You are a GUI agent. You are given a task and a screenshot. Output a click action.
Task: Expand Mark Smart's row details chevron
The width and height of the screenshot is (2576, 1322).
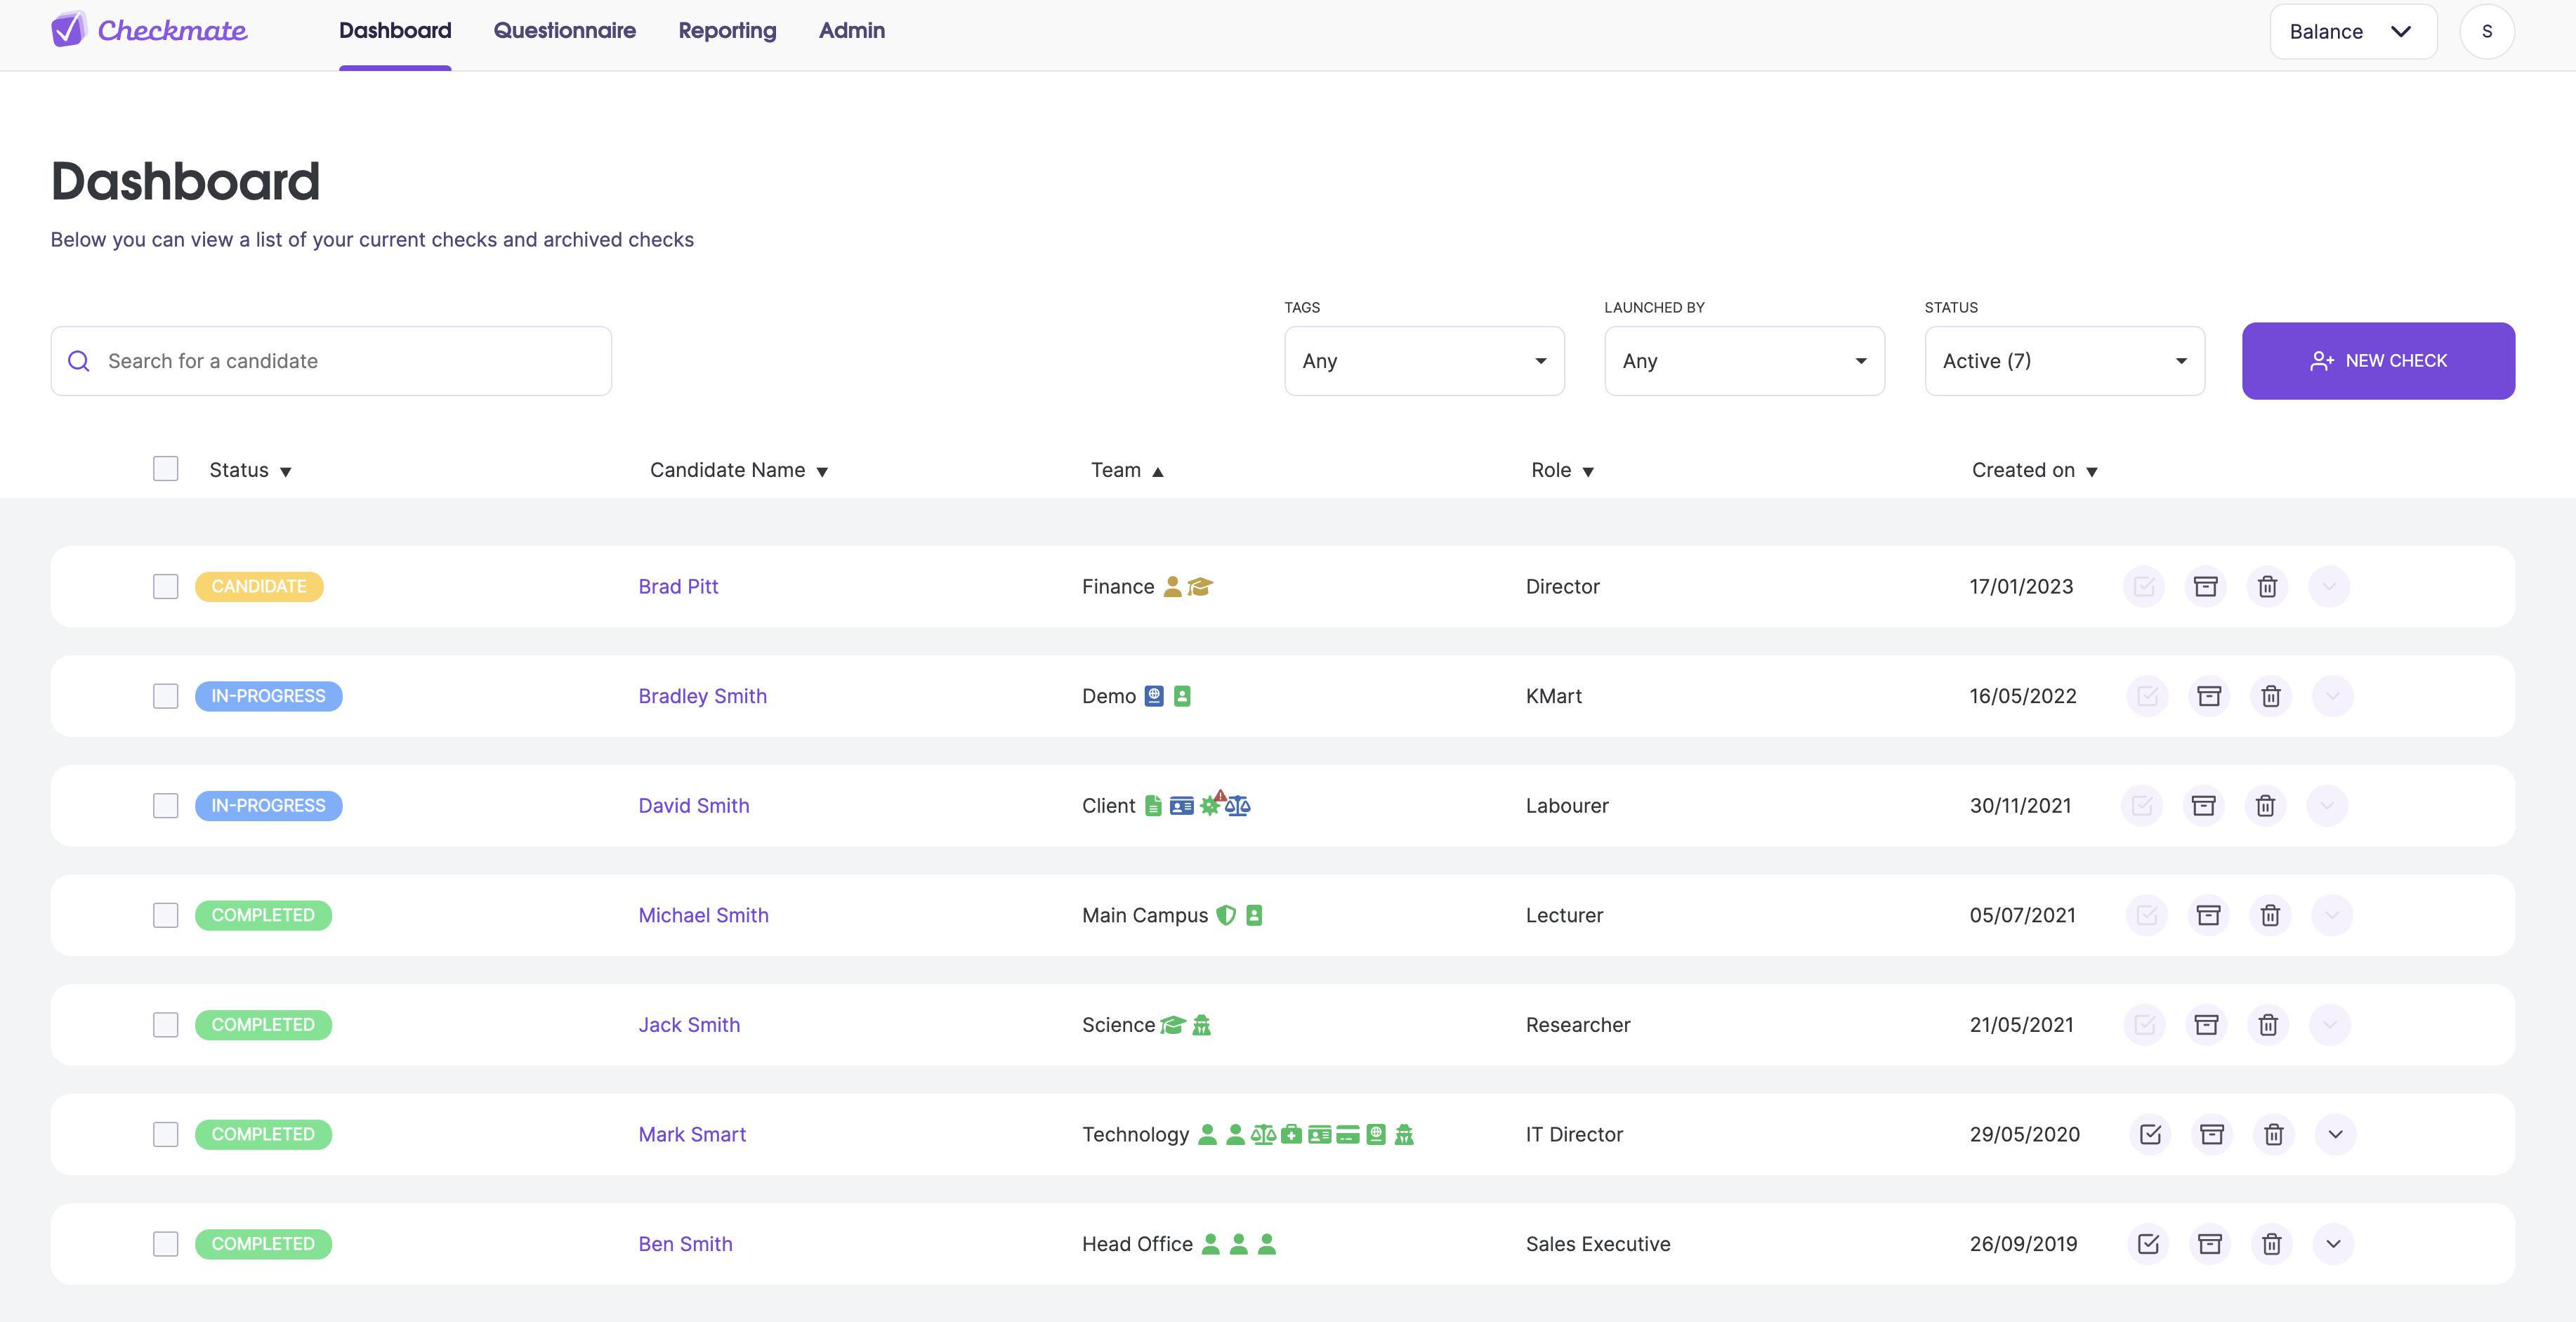click(x=2335, y=1134)
